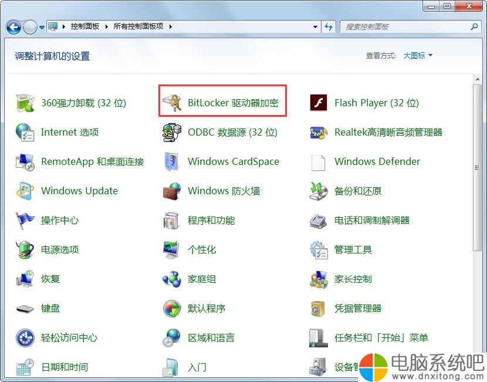Open the 360强力卸载 uninstaller icon

click(x=25, y=103)
